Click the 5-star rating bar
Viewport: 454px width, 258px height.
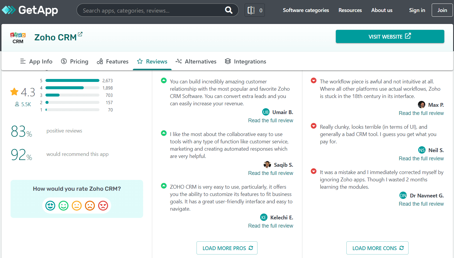click(72, 80)
